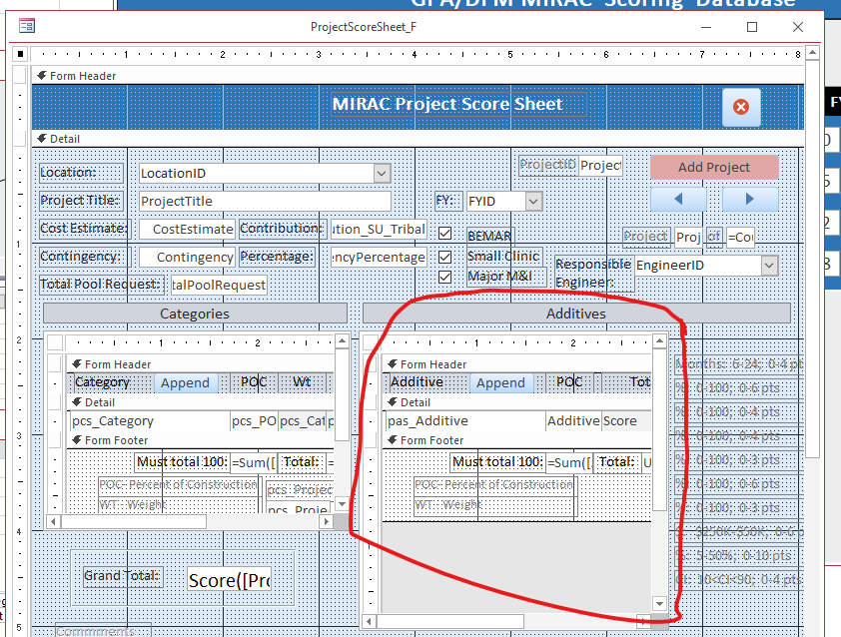Viewport: 841px width, 637px height.
Task: Select the Grand Total: label
Action: [x=123, y=576]
